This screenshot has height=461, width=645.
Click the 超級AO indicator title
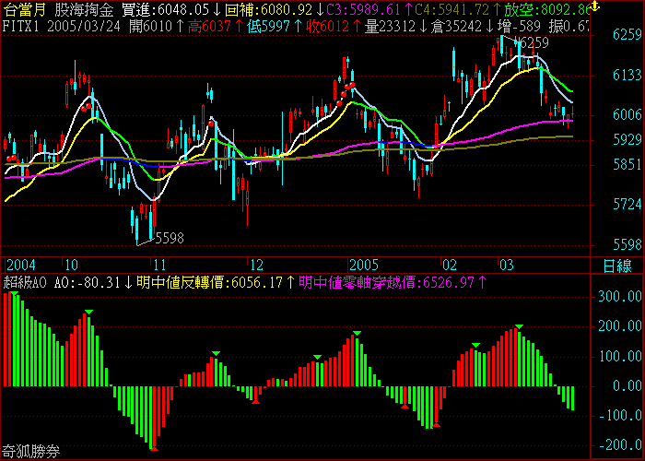point(25,282)
